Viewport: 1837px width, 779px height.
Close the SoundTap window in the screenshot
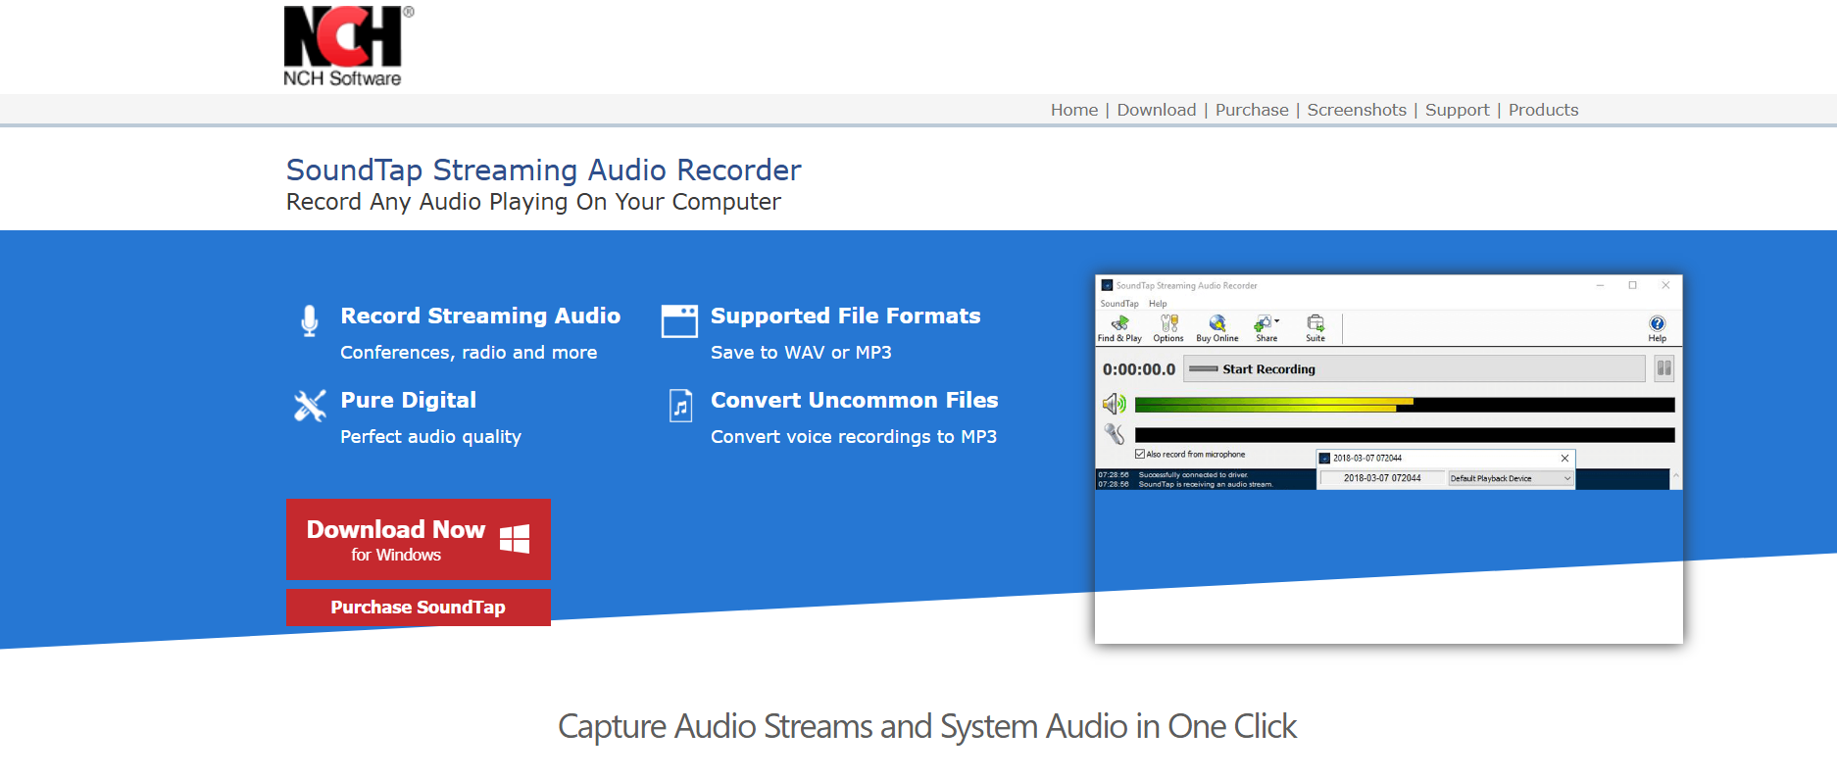(x=1665, y=285)
